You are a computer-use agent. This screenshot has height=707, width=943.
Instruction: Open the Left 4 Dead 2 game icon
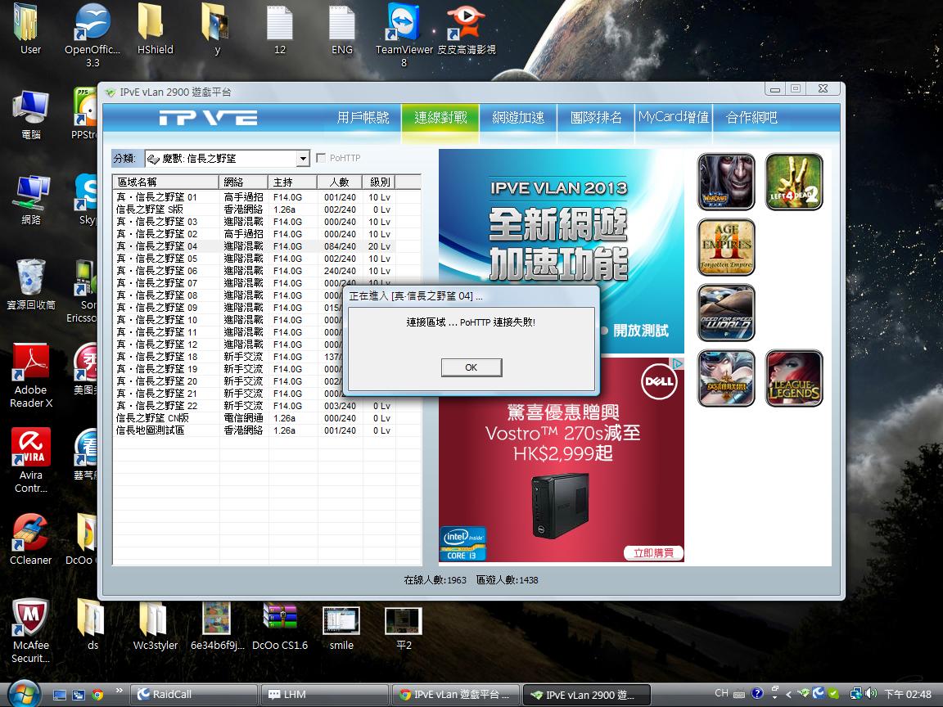793,182
